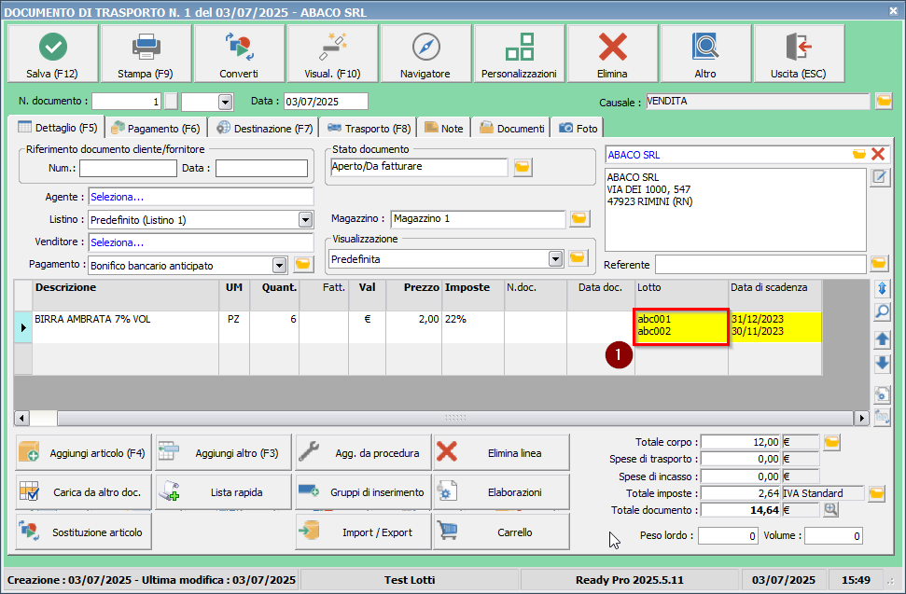
Task: Open the Trasporto (F8) tab
Action: [x=369, y=128]
